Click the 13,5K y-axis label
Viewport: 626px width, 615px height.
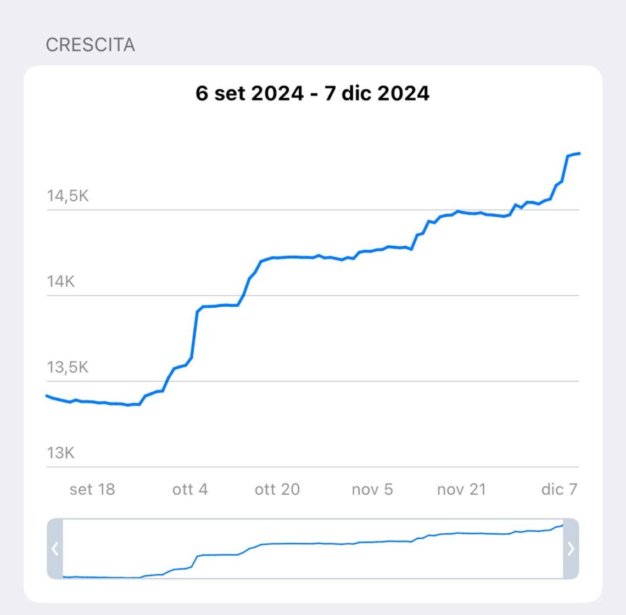(68, 367)
